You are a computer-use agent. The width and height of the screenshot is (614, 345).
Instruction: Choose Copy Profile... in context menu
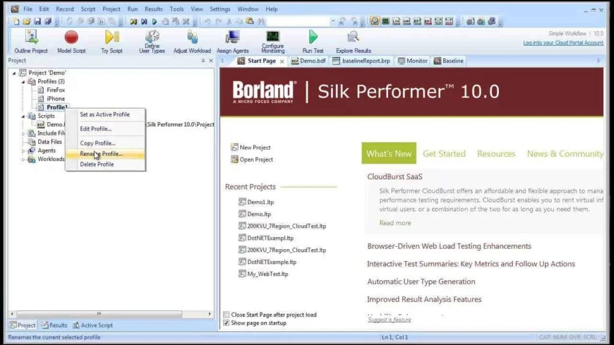105,143
